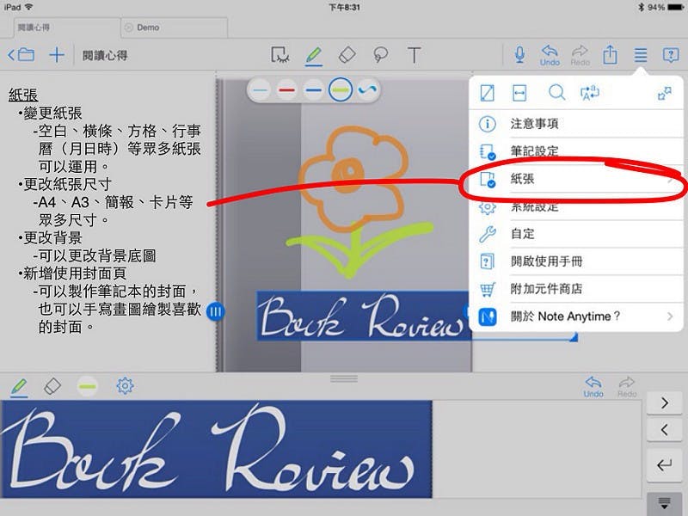The height and width of the screenshot is (516, 688).
Task: Tap the fit-width icon in popup
Action: (x=519, y=93)
